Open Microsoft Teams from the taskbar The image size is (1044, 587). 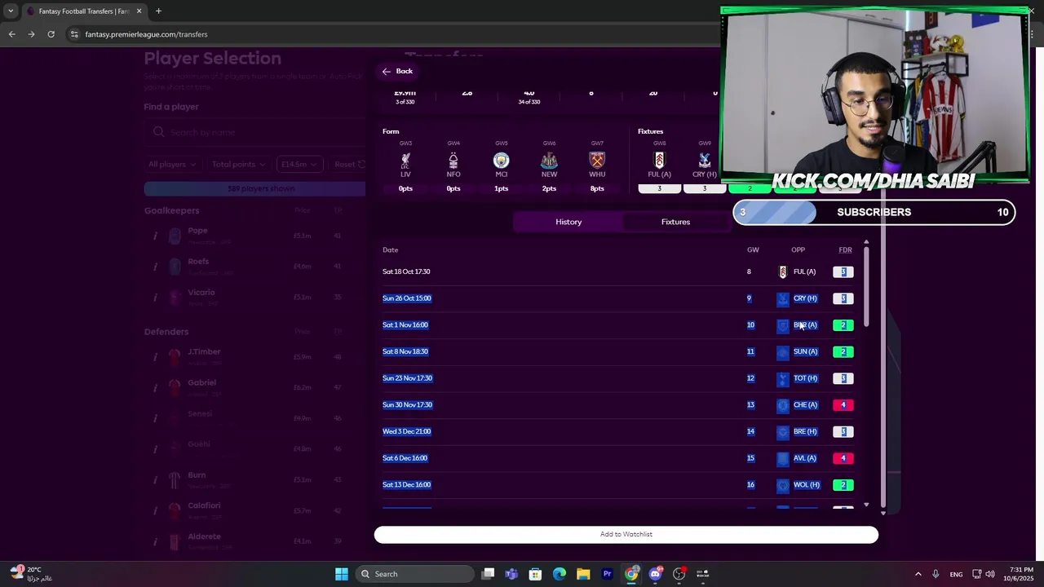[511, 574]
